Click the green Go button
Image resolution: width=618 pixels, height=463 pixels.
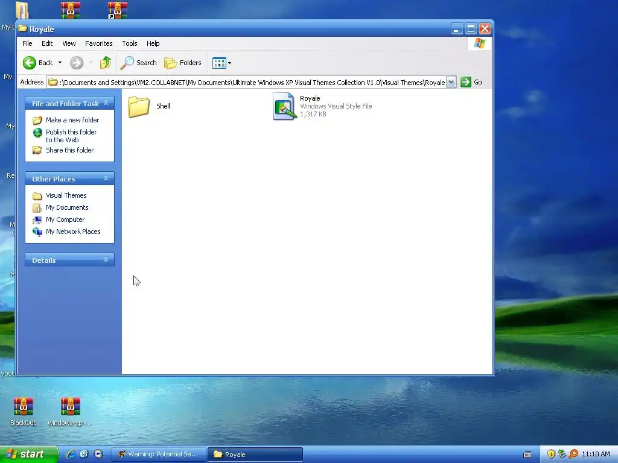(471, 82)
